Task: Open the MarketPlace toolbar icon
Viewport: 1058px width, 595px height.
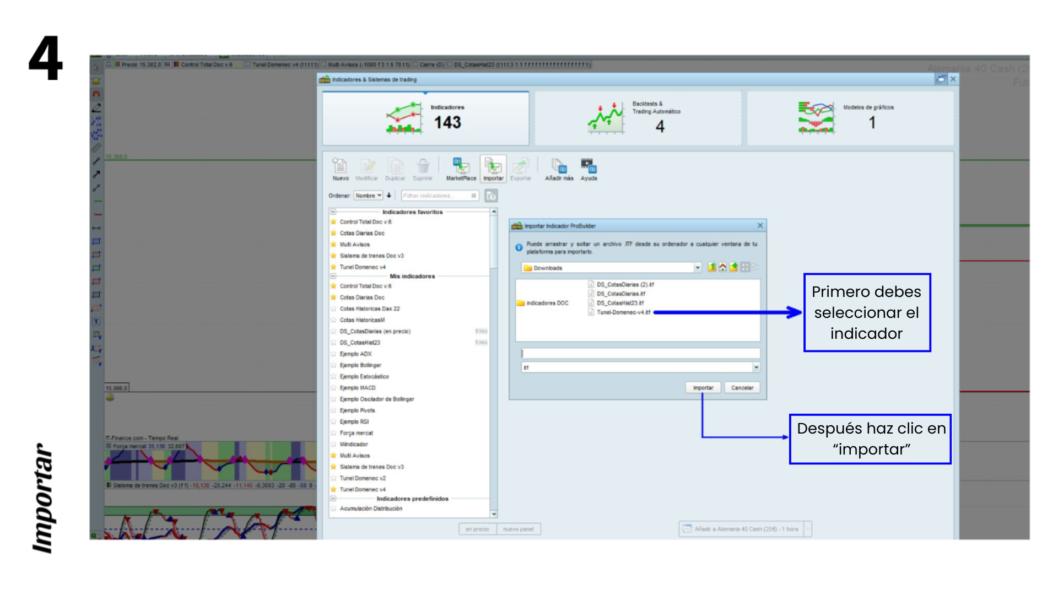Action: pos(461,166)
